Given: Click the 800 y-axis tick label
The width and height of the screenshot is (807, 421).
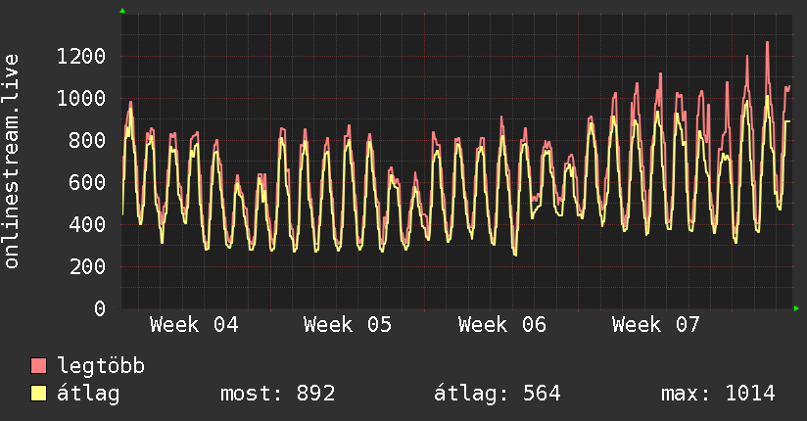Looking at the screenshot, I should pos(86,140).
